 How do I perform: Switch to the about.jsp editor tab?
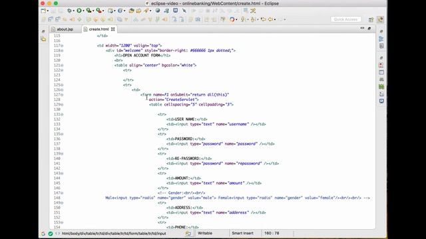(x=65, y=29)
